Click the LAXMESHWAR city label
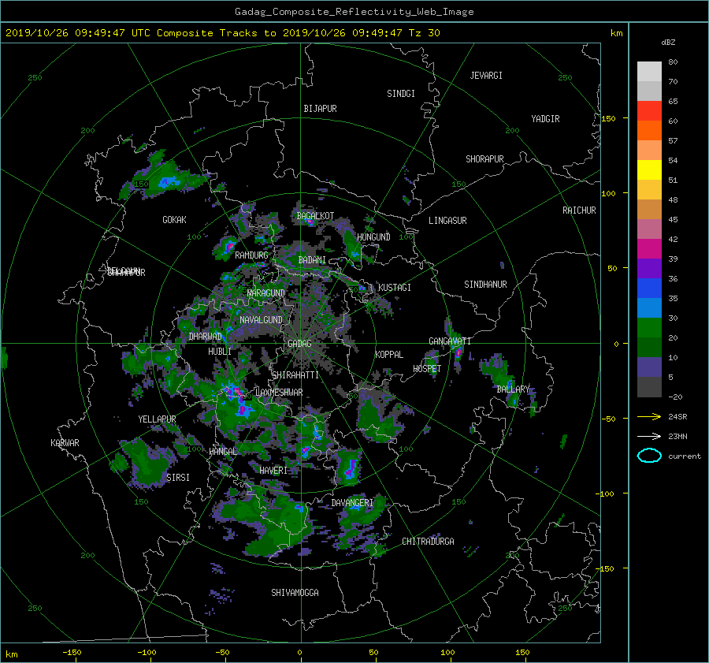709x663 pixels. [x=279, y=393]
